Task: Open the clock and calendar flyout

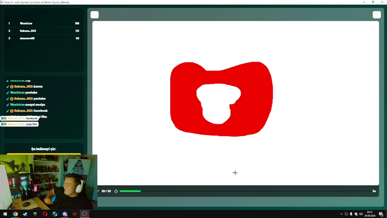Action: 370,214
